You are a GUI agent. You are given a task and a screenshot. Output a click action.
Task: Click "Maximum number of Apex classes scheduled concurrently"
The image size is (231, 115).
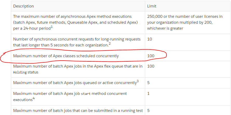66,56
